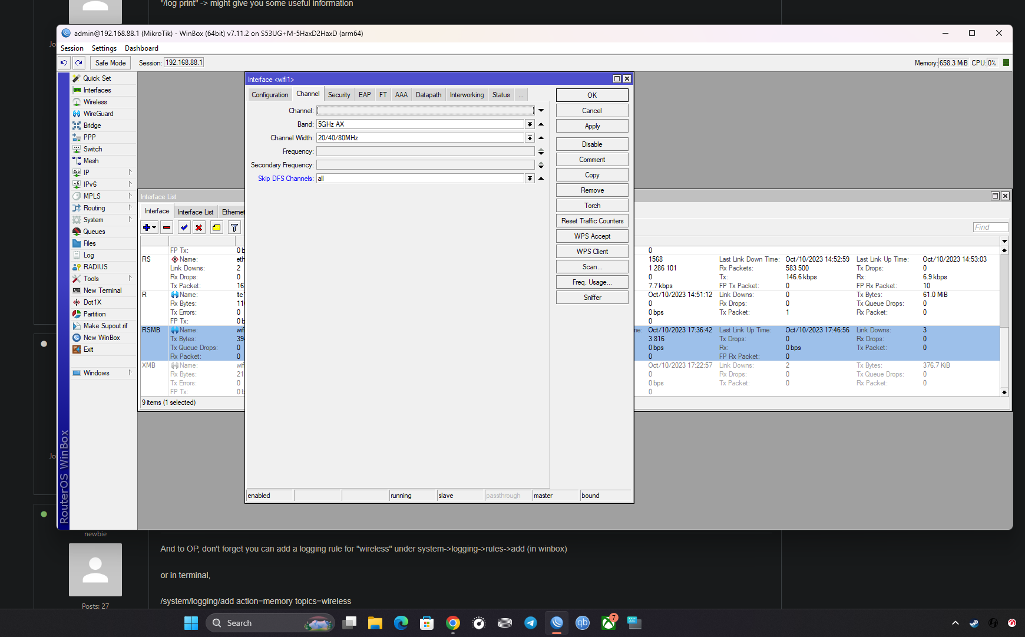This screenshot has width=1025, height=637.
Task: Open the Session menu
Action: 72,48
